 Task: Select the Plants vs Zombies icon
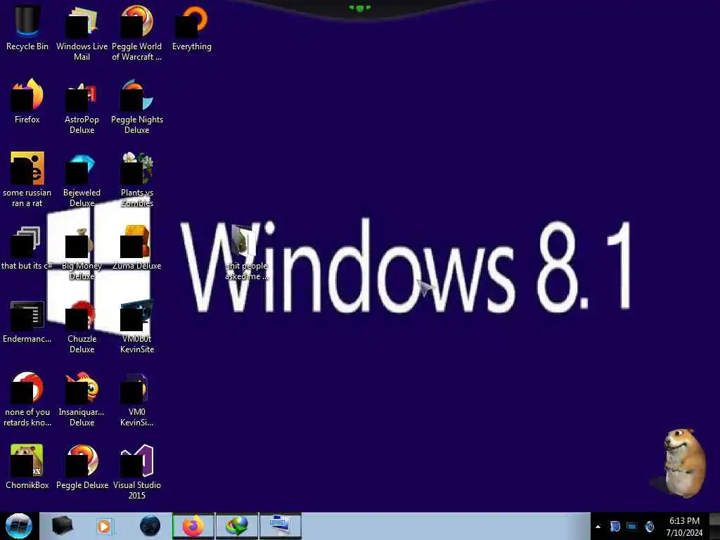(137, 179)
